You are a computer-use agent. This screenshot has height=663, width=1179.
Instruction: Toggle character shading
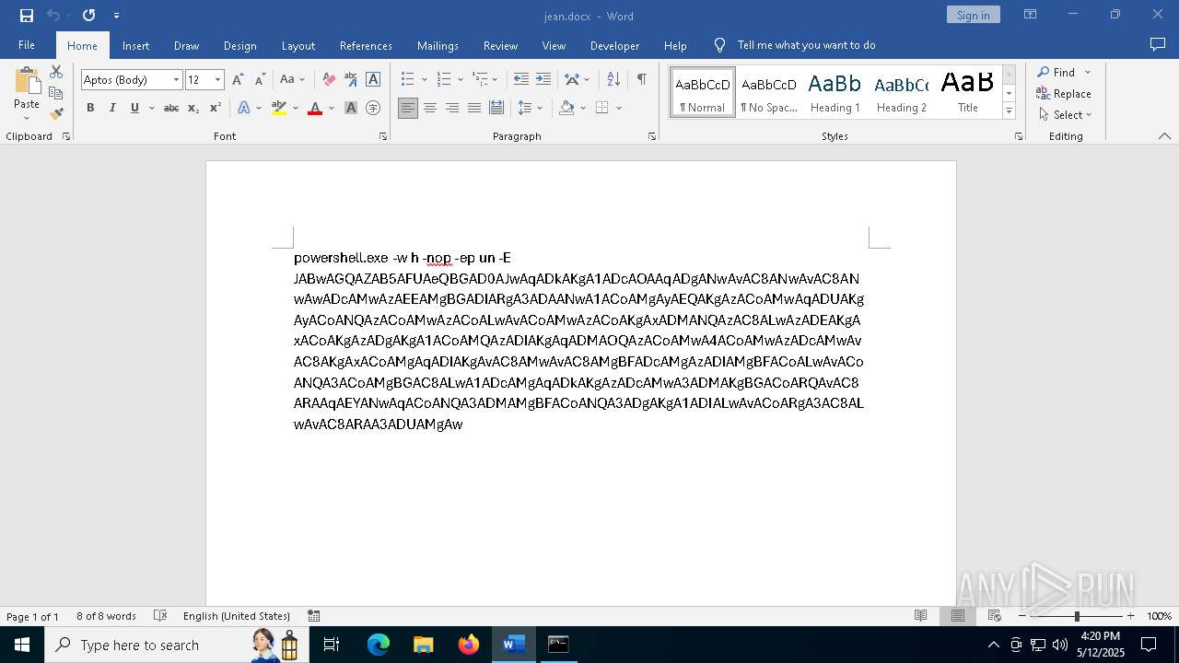coord(351,109)
